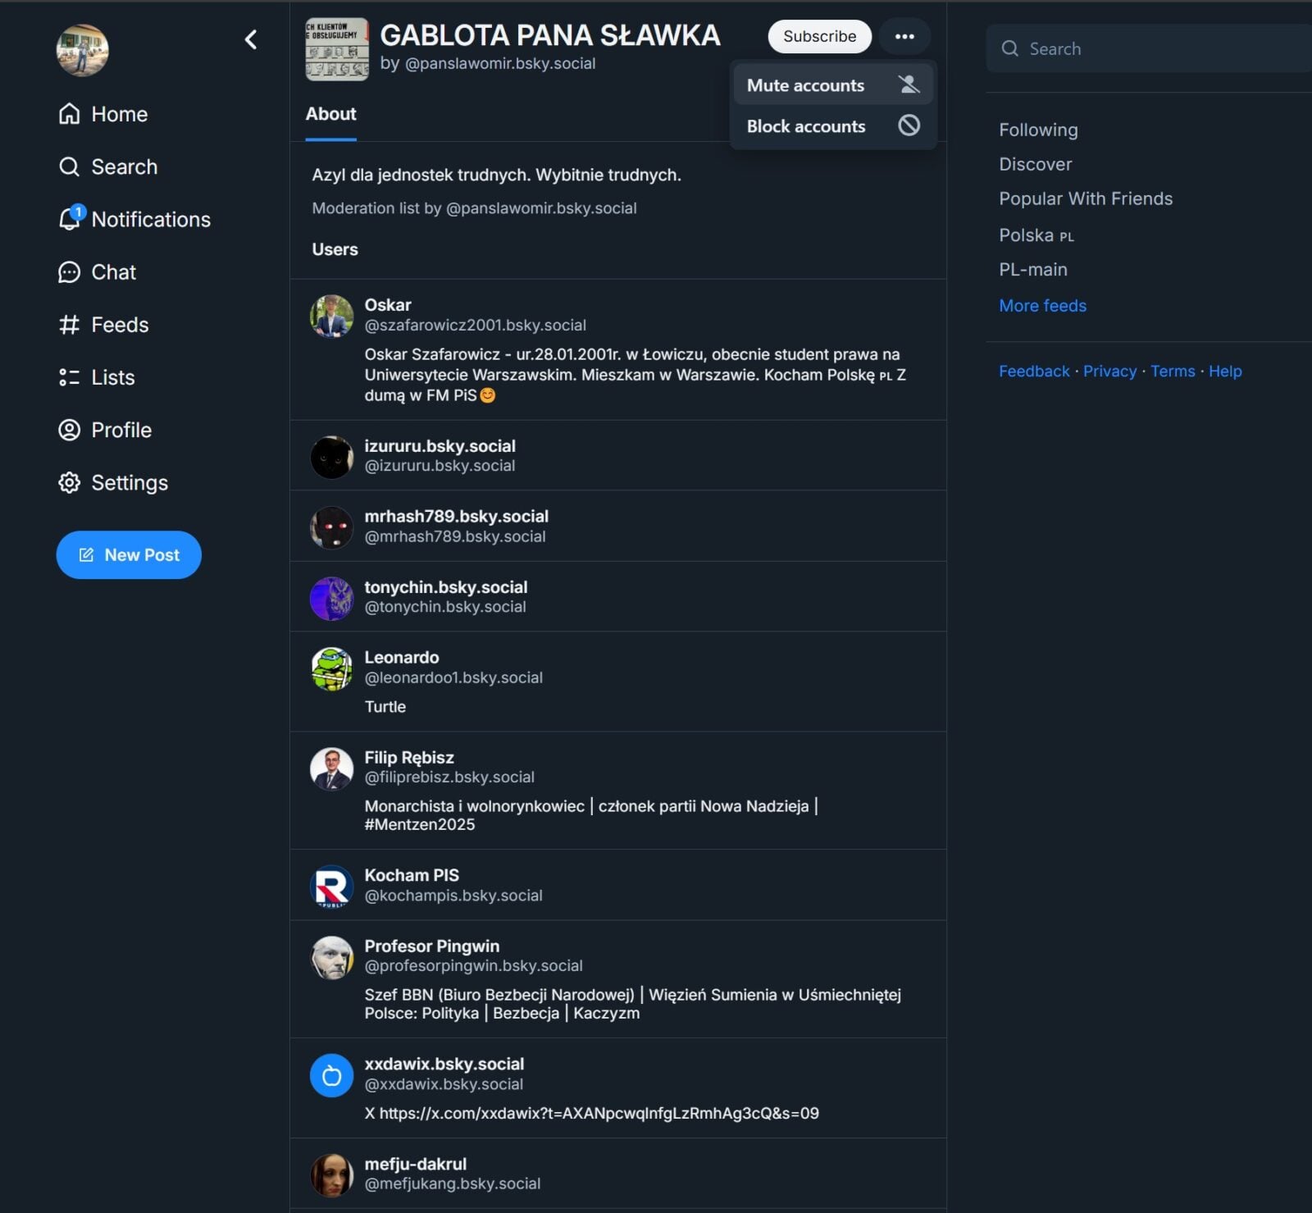Open the Kocham PIS avatar thumbnail
1312x1213 pixels.
(x=332, y=886)
